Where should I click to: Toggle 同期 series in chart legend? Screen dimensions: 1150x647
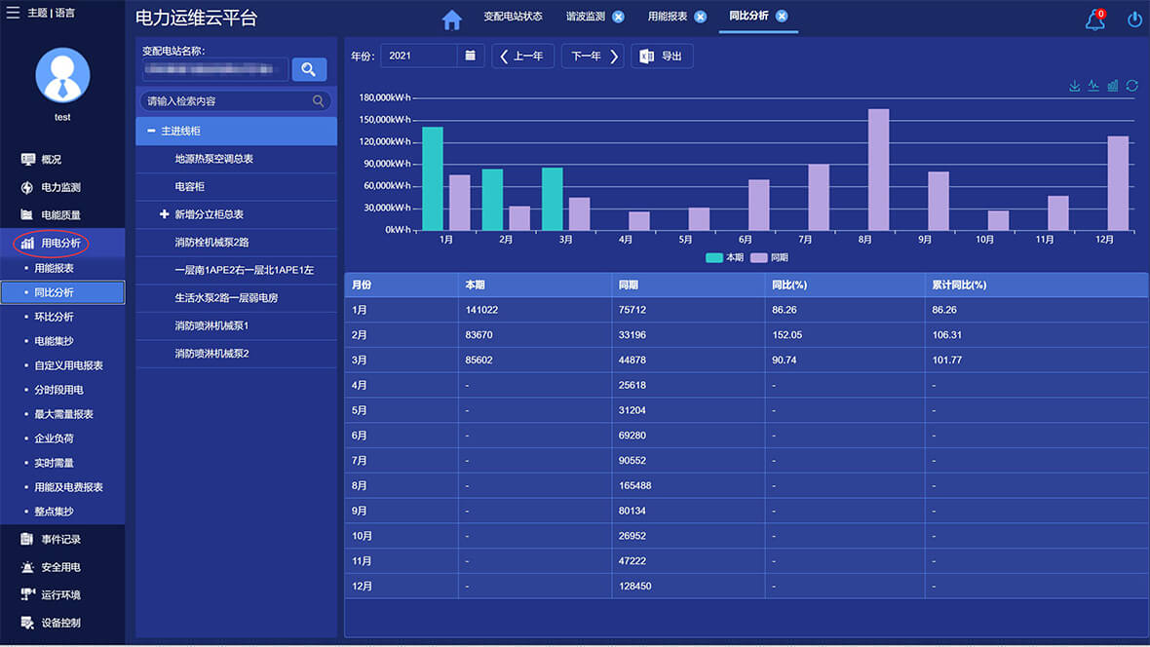[x=769, y=258]
